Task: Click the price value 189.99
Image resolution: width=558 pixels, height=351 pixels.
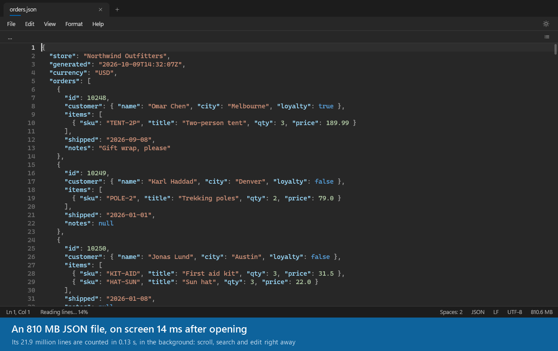Action: click(337, 123)
